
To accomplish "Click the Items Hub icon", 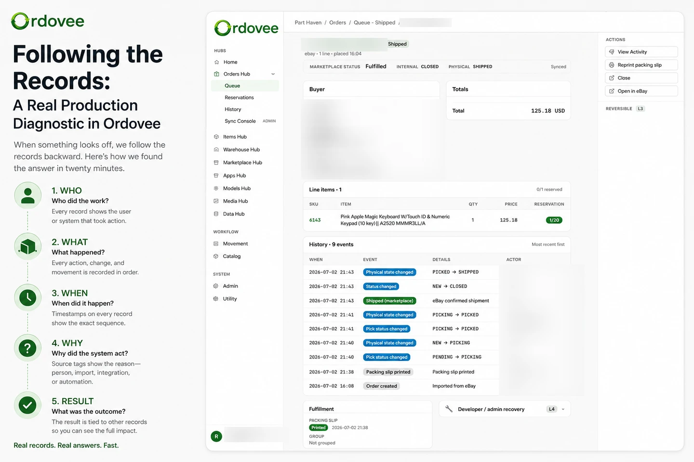I will (x=216, y=137).
